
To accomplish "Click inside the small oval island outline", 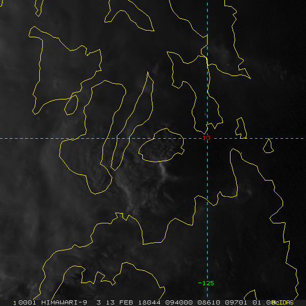I will click(71, 105).
